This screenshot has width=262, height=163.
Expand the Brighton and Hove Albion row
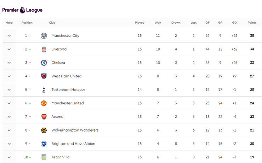point(9,144)
